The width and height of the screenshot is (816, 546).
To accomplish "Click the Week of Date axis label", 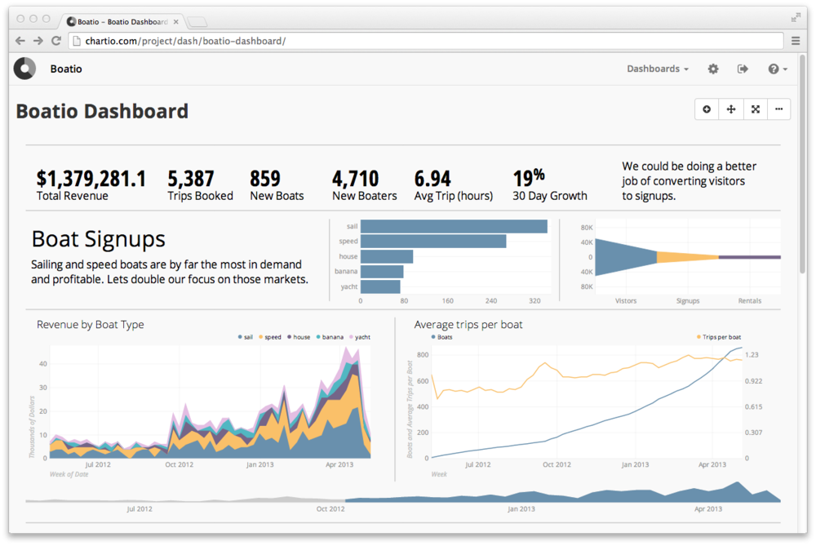I will 69,474.
